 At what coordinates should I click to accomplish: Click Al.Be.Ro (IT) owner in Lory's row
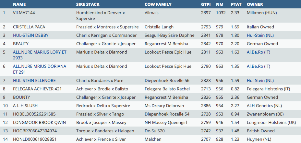258,52
